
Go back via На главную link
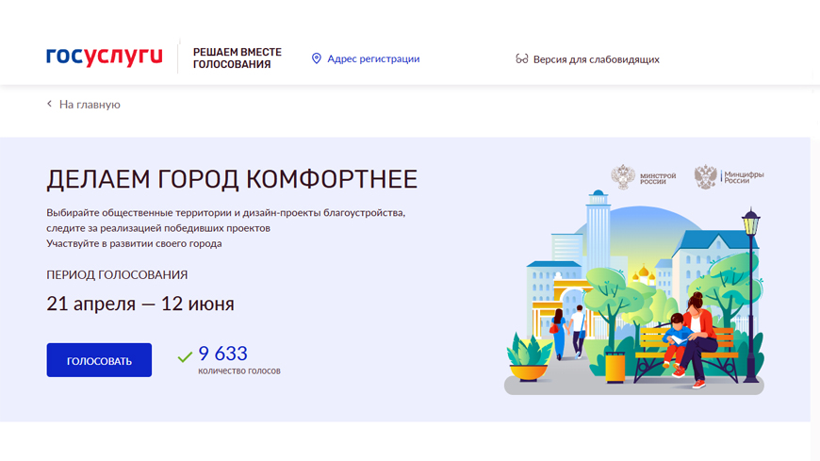click(x=90, y=105)
